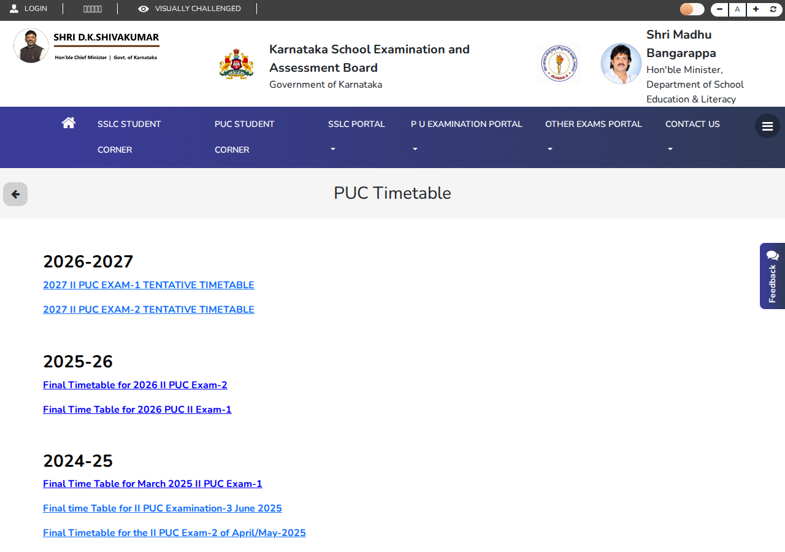Open Final Timetable for 2026 II PUC Exam-2
Viewport: 785px width, 552px height.
tap(135, 385)
